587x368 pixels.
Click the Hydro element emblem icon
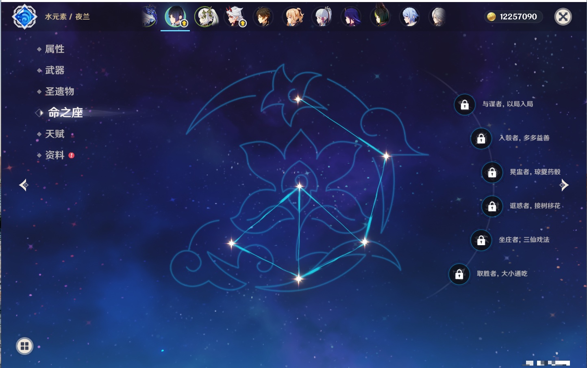click(24, 17)
